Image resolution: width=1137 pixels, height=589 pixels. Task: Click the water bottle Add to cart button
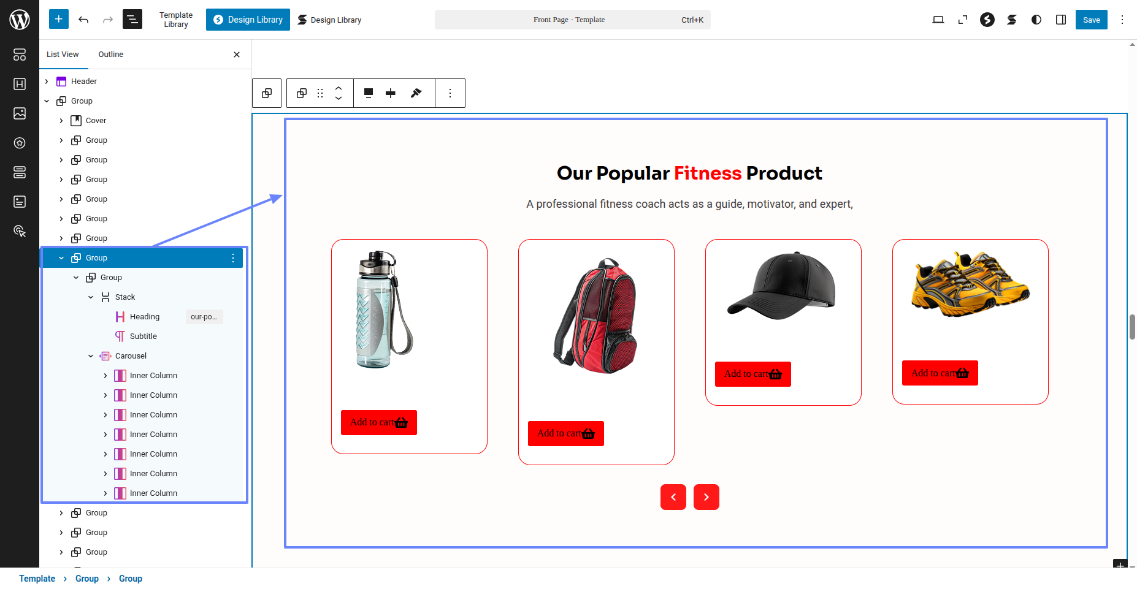click(378, 422)
